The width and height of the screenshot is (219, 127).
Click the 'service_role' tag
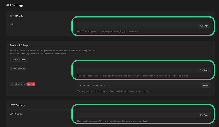click(x=18, y=84)
